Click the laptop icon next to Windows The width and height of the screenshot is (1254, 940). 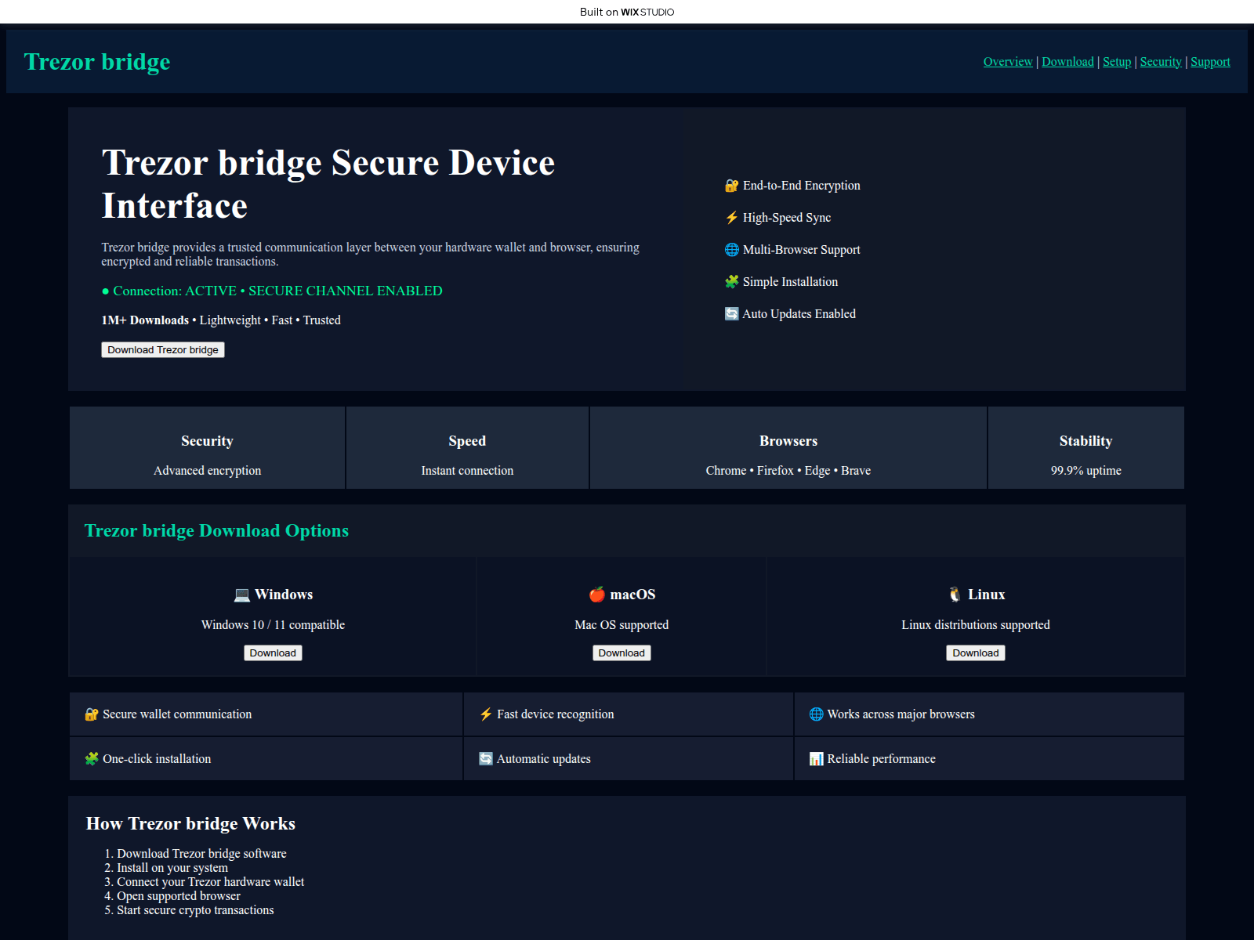(242, 595)
